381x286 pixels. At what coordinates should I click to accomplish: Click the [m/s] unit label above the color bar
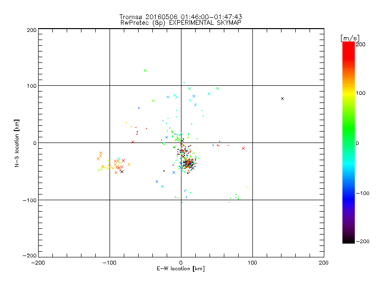(350, 38)
